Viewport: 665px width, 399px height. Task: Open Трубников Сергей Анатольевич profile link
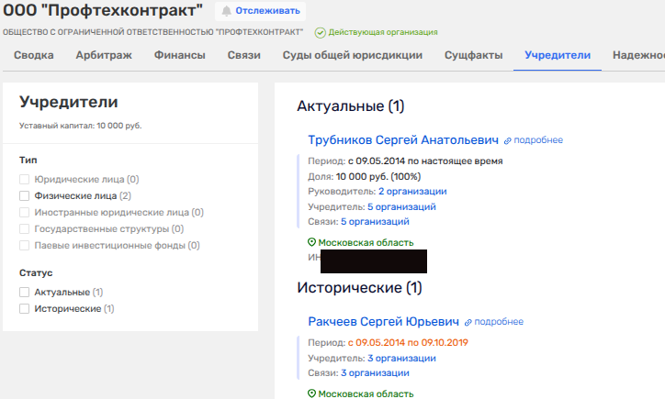click(402, 140)
